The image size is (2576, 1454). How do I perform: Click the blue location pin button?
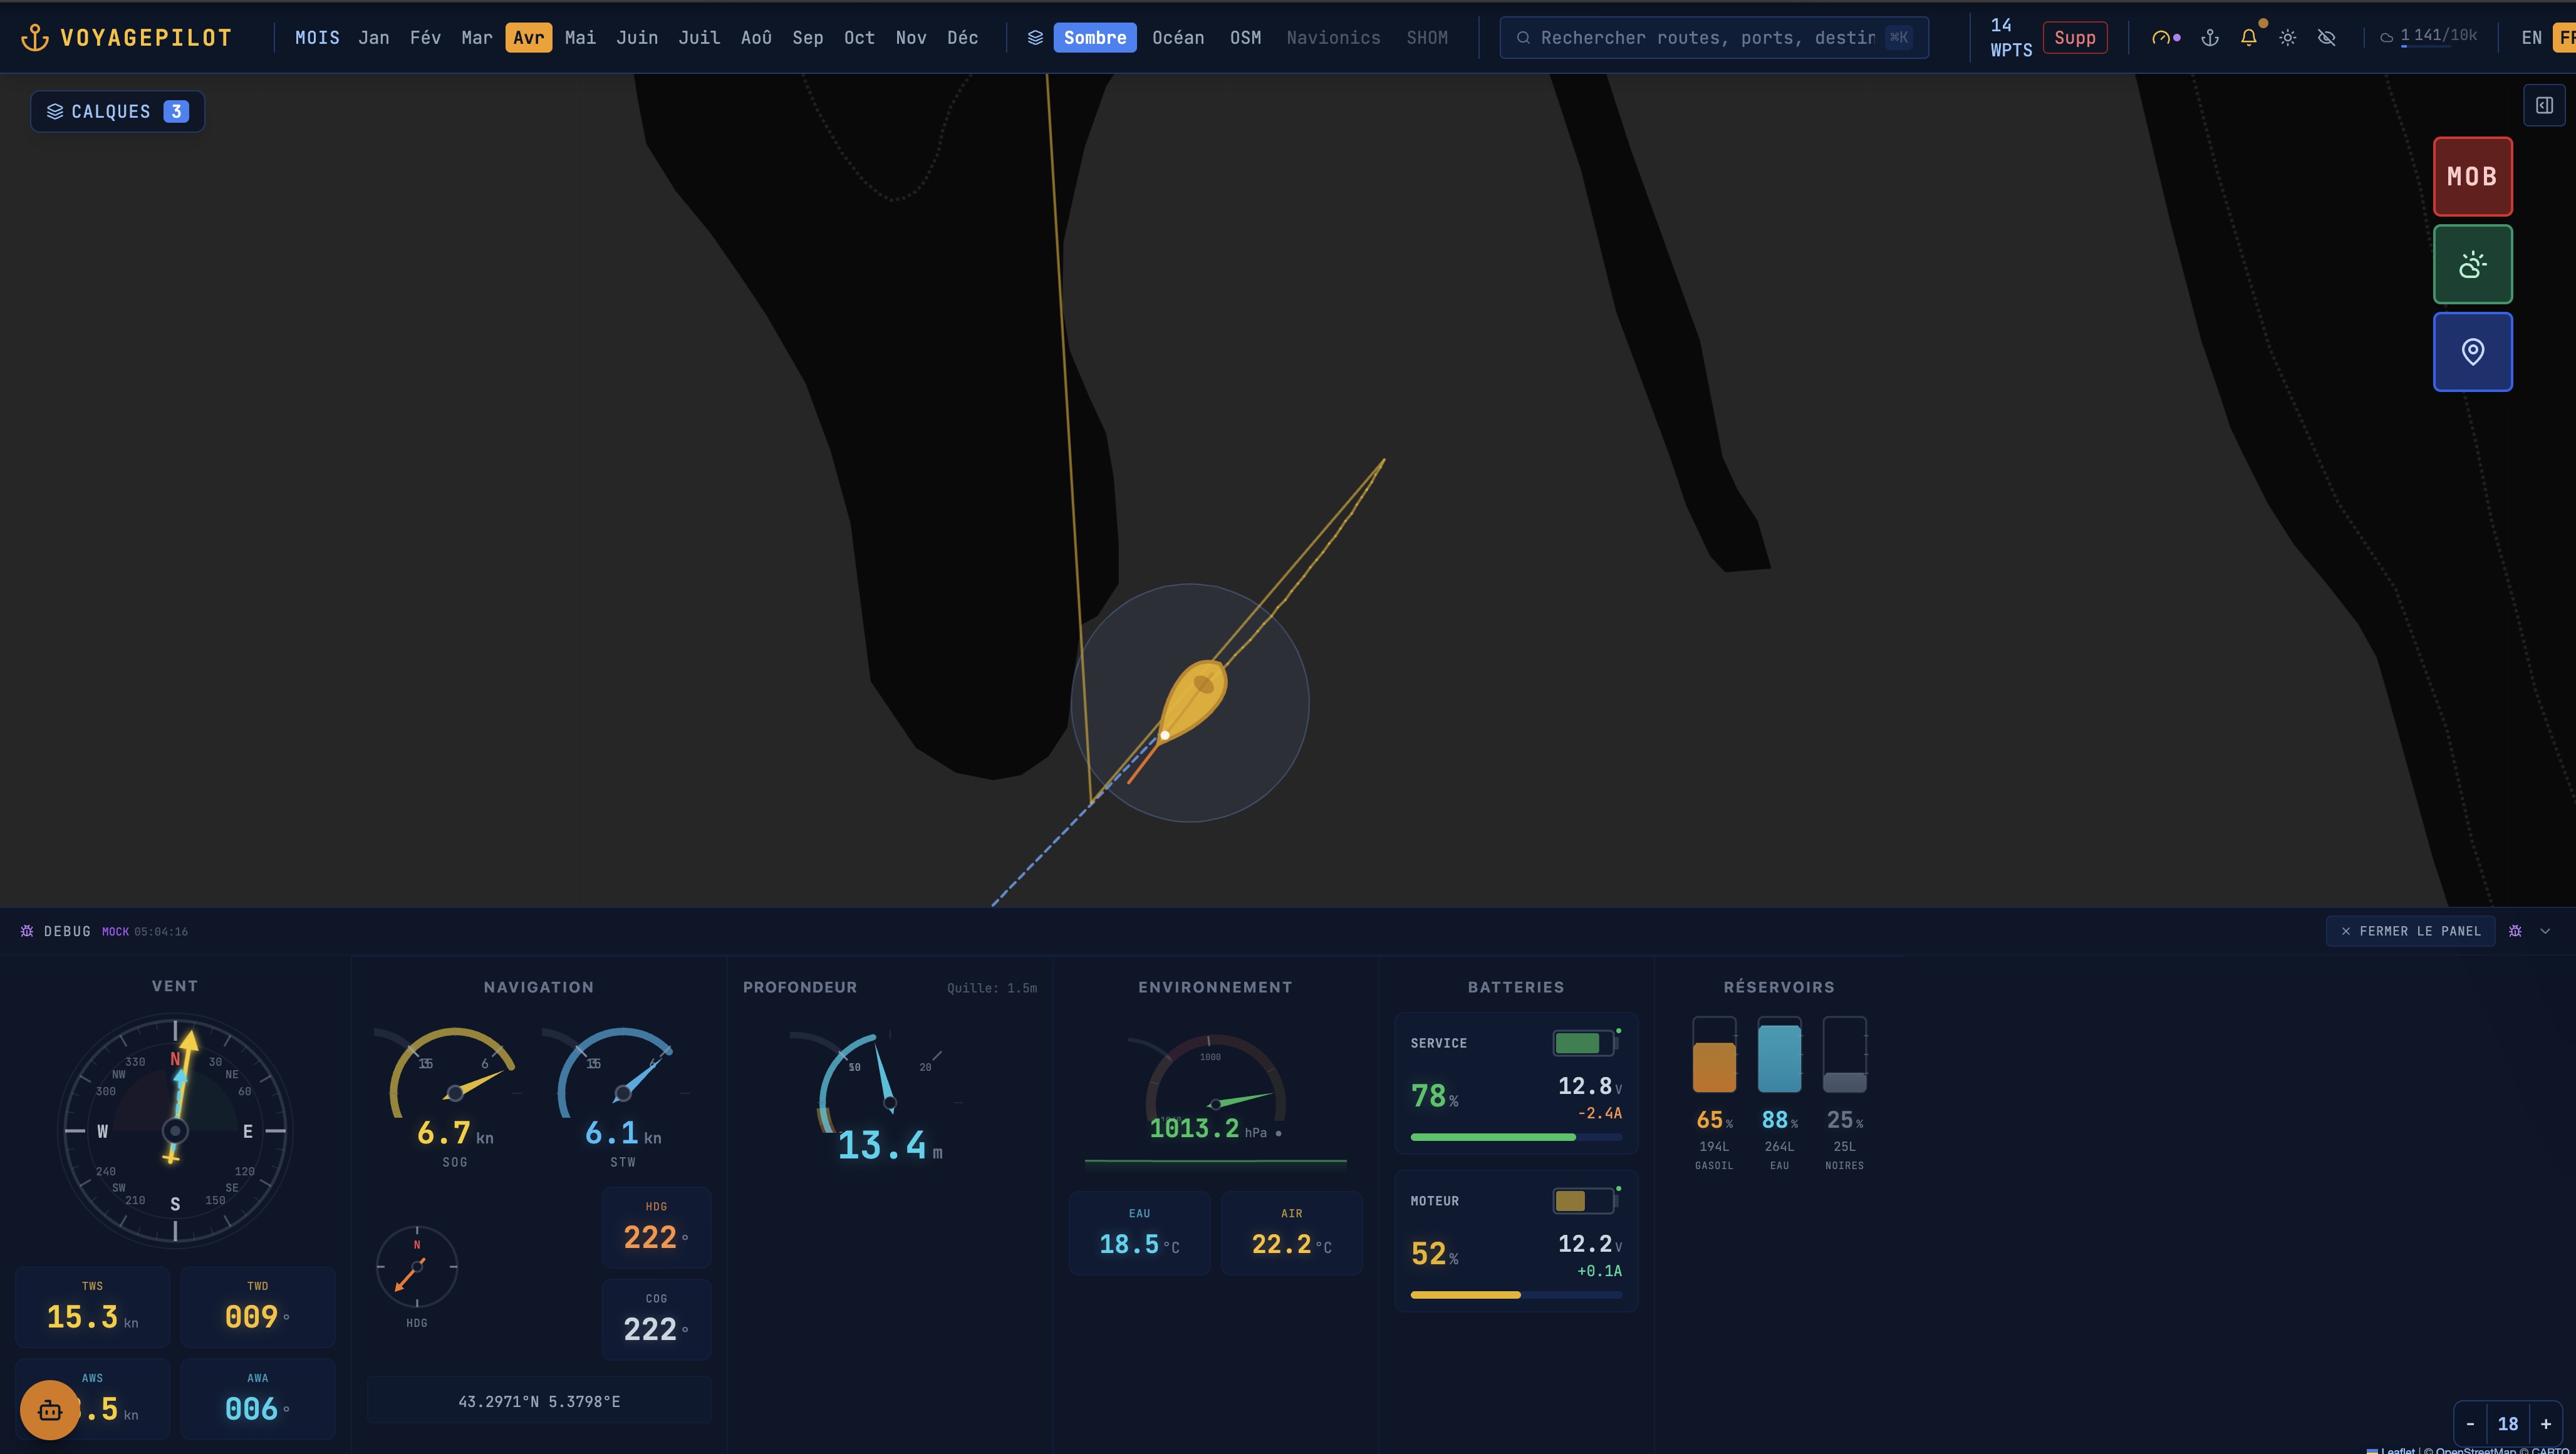2472,352
